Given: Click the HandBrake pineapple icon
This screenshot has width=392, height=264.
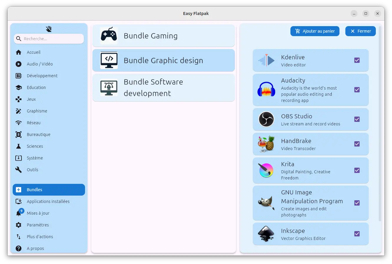Looking at the screenshot, I should (x=266, y=144).
